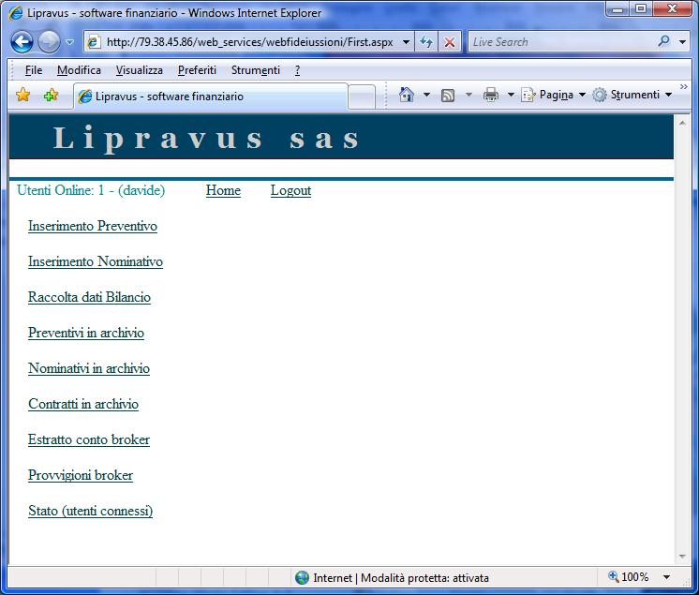The height and width of the screenshot is (595, 699).
Task: Expand the feeds dropdown arrow
Action: tap(468, 95)
